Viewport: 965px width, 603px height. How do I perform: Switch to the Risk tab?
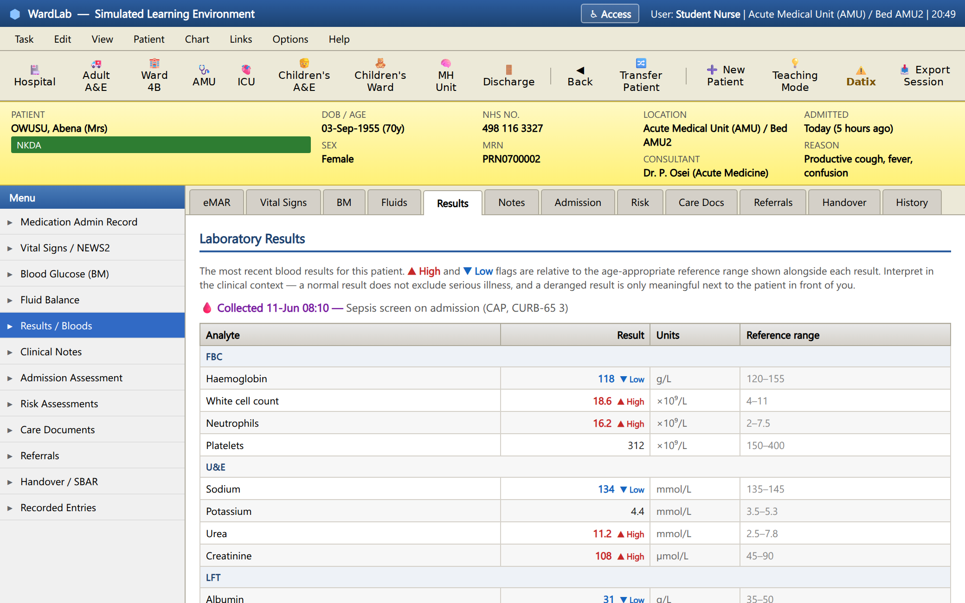[x=640, y=203]
